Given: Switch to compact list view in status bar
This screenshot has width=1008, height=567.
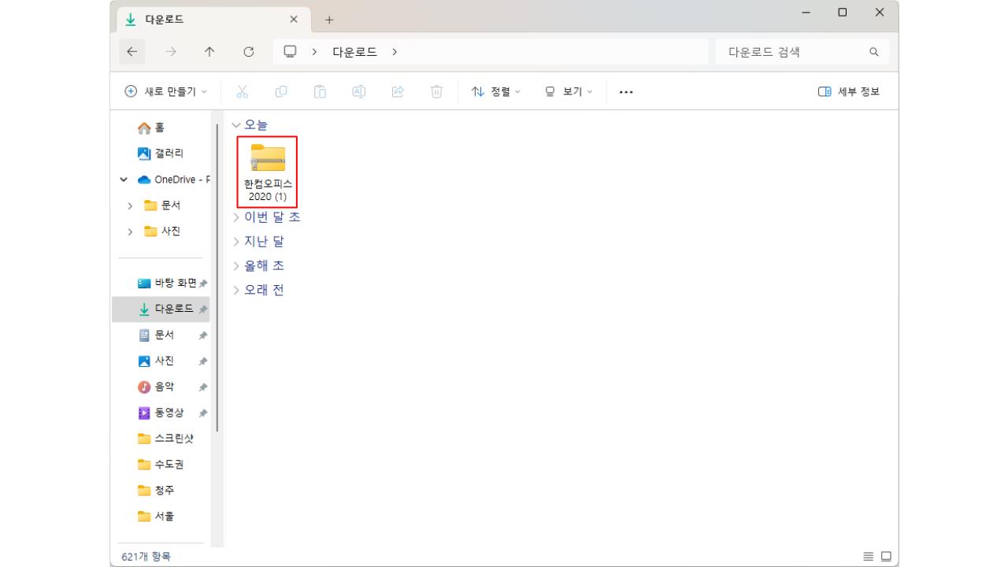Looking at the screenshot, I should point(867,556).
